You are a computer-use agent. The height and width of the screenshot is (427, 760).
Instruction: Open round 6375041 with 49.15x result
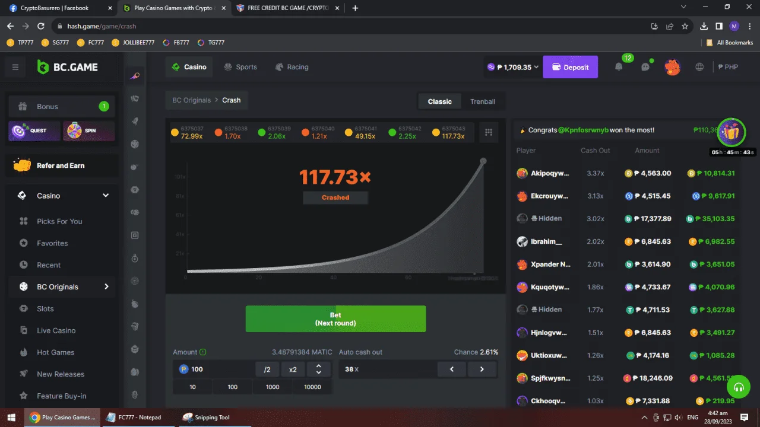[x=362, y=132]
